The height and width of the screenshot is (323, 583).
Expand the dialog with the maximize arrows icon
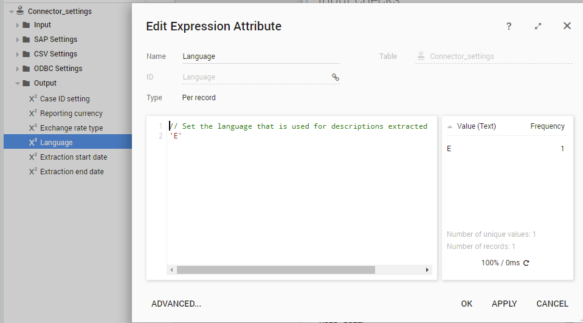538,26
